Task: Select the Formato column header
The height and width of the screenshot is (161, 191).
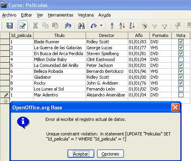Action: pos(161,35)
